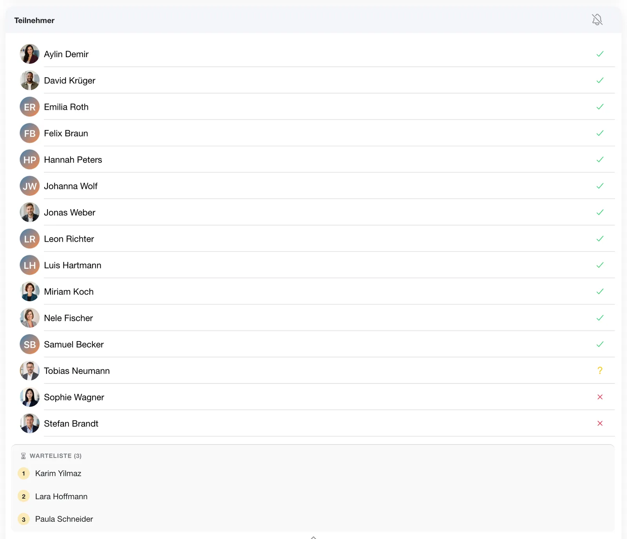Click the yellow question mark for Tobias Neumann
This screenshot has height=539, width=627.
[600, 371]
